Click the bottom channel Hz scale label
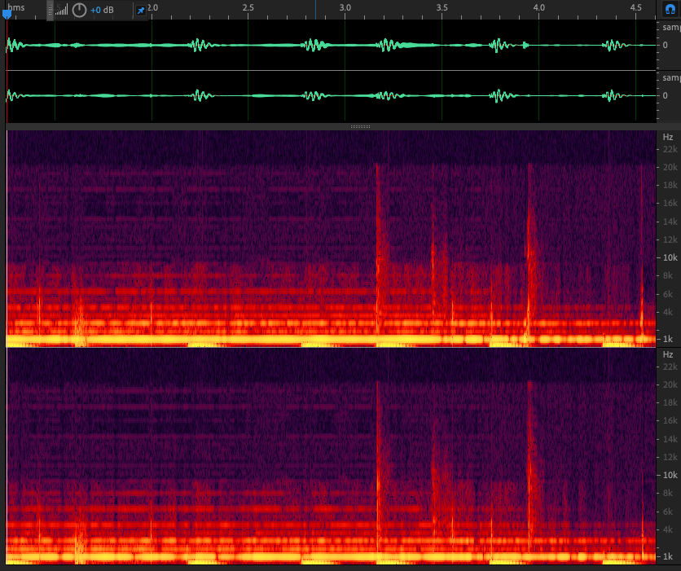This screenshot has height=571, width=681. pyautogui.click(x=668, y=354)
